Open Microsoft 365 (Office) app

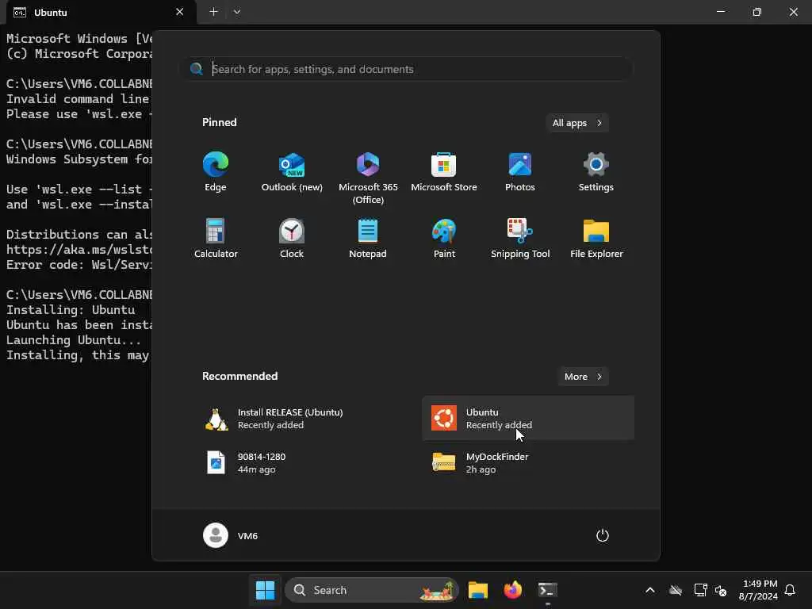368,178
